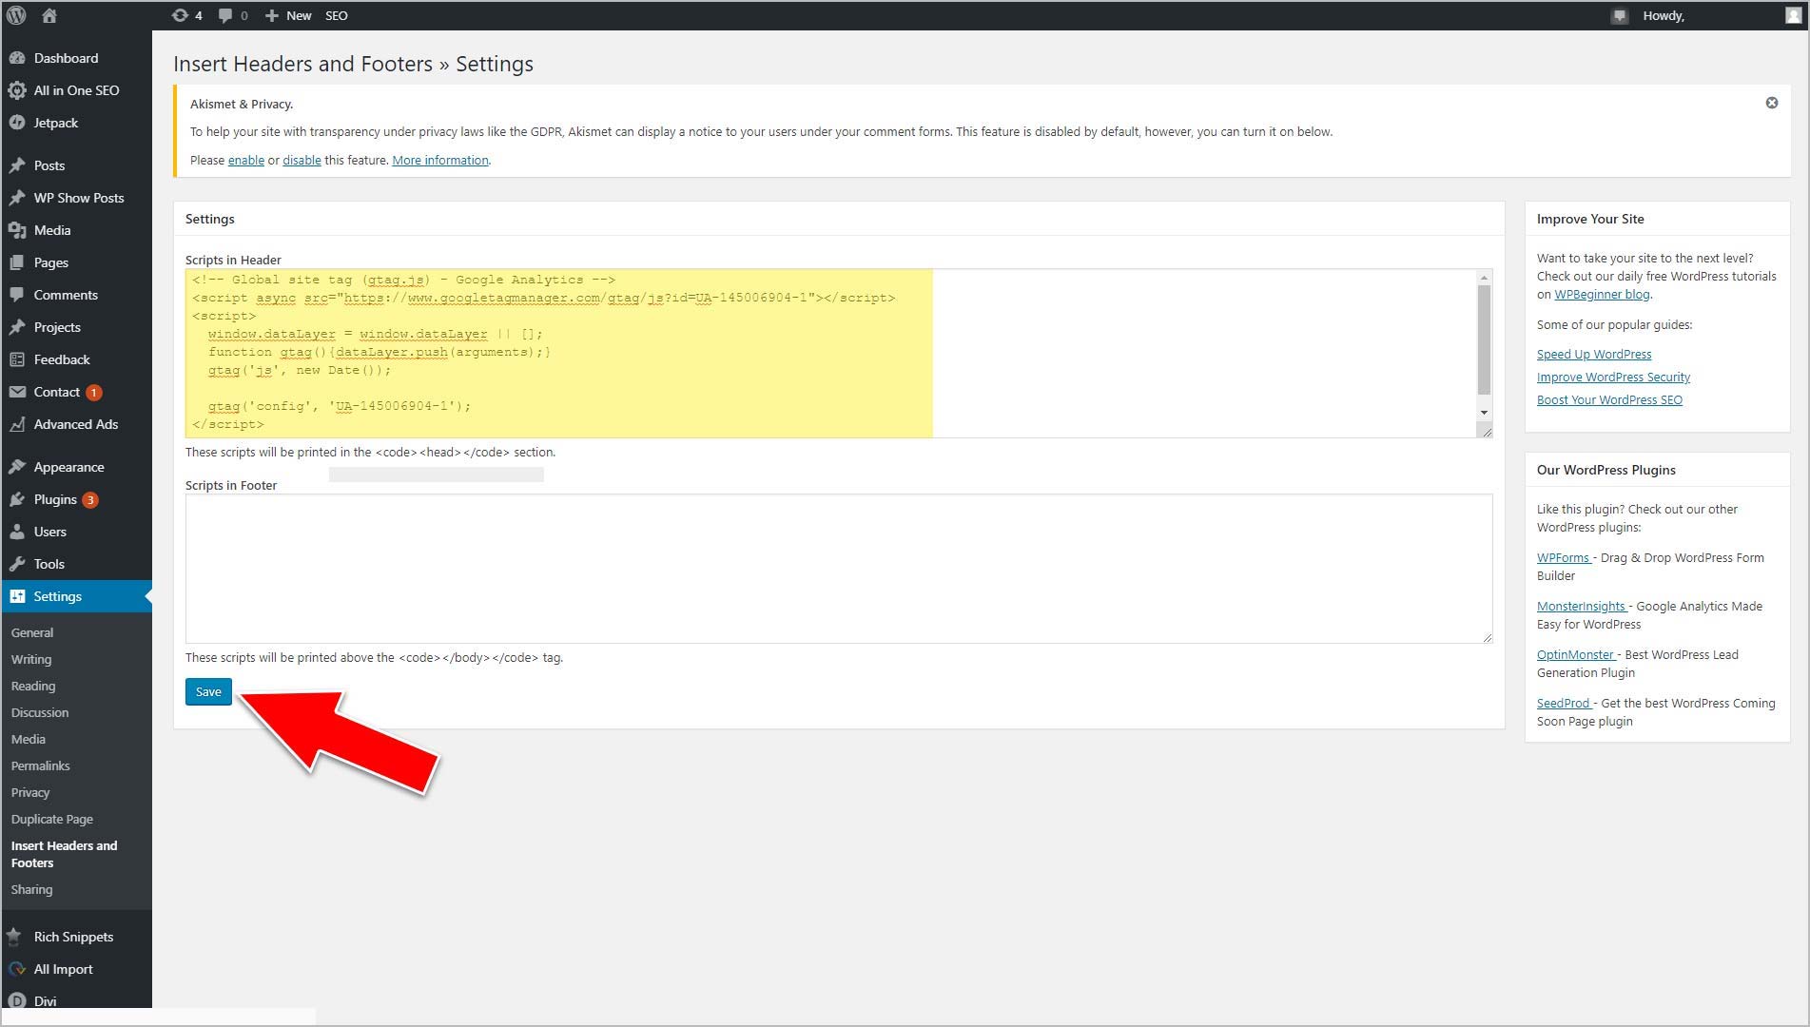This screenshot has height=1027, width=1810.
Task: Click the header textarea scrollbar thumb
Action: (1484, 339)
